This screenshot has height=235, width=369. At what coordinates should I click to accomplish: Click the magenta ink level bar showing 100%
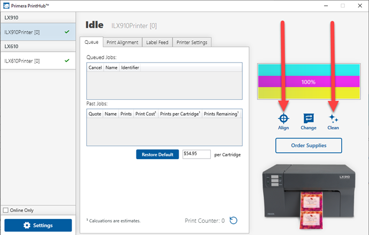pyautogui.click(x=309, y=82)
